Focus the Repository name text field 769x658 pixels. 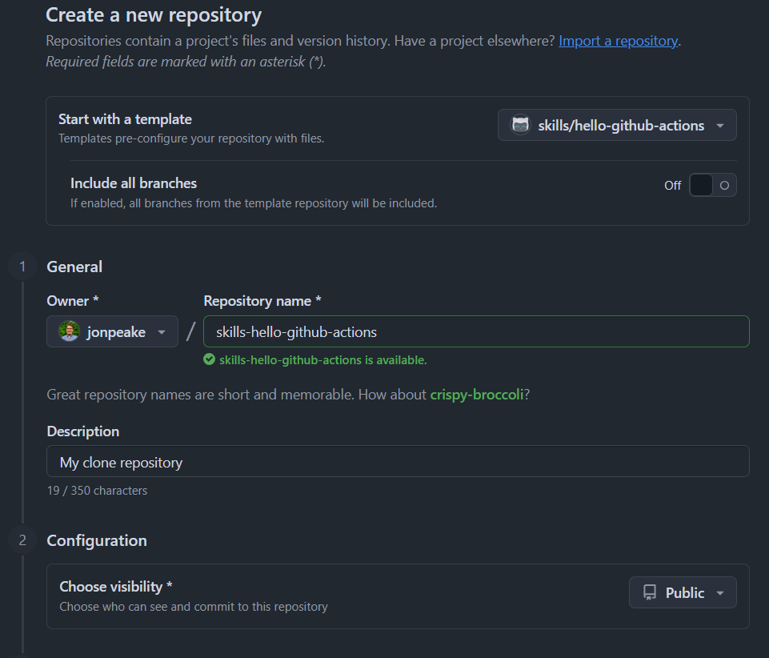[476, 331]
